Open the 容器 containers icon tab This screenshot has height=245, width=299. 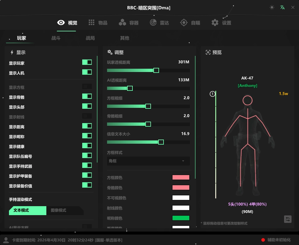point(129,23)
